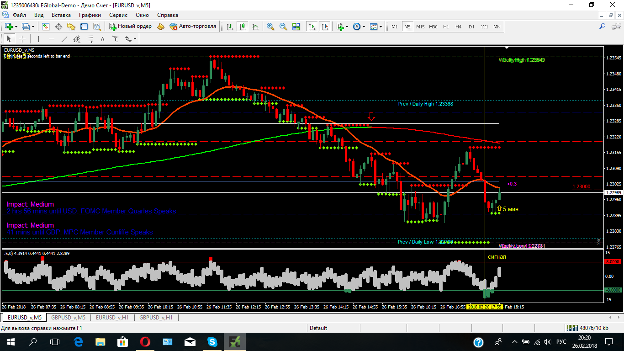This screenshot has width=624, height=351.
Task: Launch MetaEditor from the toolbar
Action: click(160, 27)
